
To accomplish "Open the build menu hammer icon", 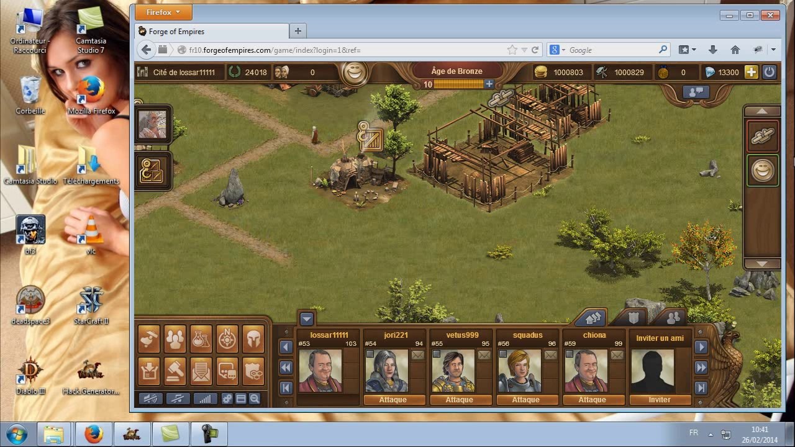I will click(149, 338).
